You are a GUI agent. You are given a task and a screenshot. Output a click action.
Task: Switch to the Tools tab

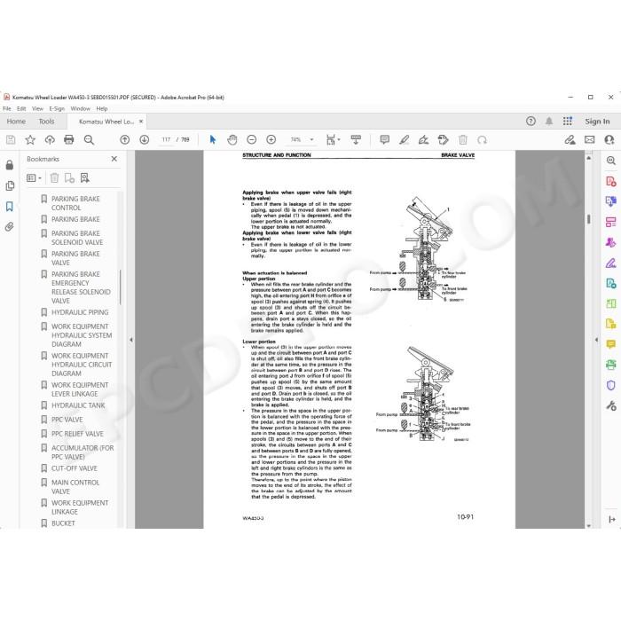click(x=46, y=122)
